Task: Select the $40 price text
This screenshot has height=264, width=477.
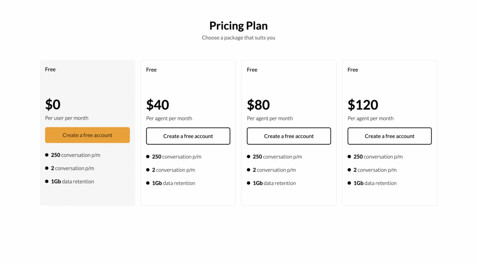Action: [158, 105]
